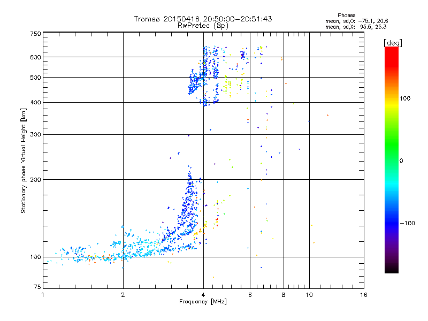The height and width of the screenshot is (321, 428).
Task: Click the y-axis tick label '750'
Action: [x=35, y=34]
